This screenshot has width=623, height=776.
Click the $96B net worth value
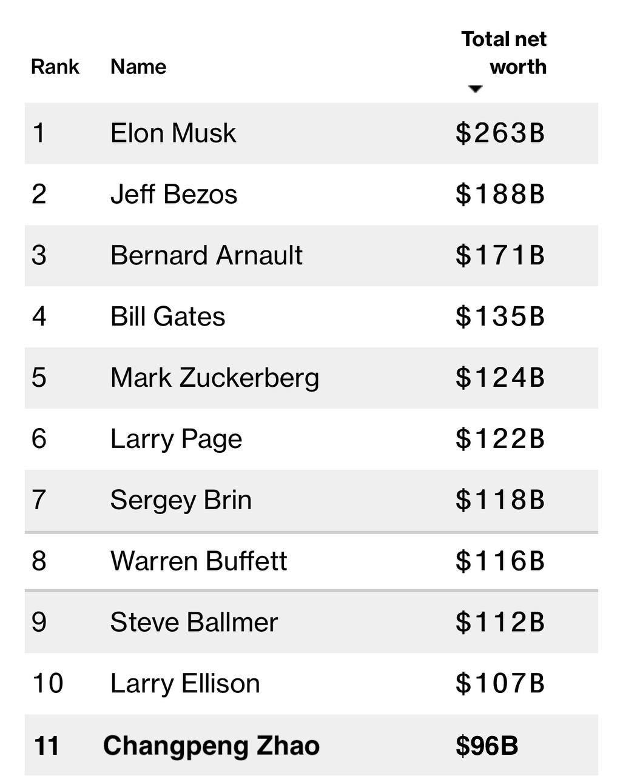pos(487,746)
